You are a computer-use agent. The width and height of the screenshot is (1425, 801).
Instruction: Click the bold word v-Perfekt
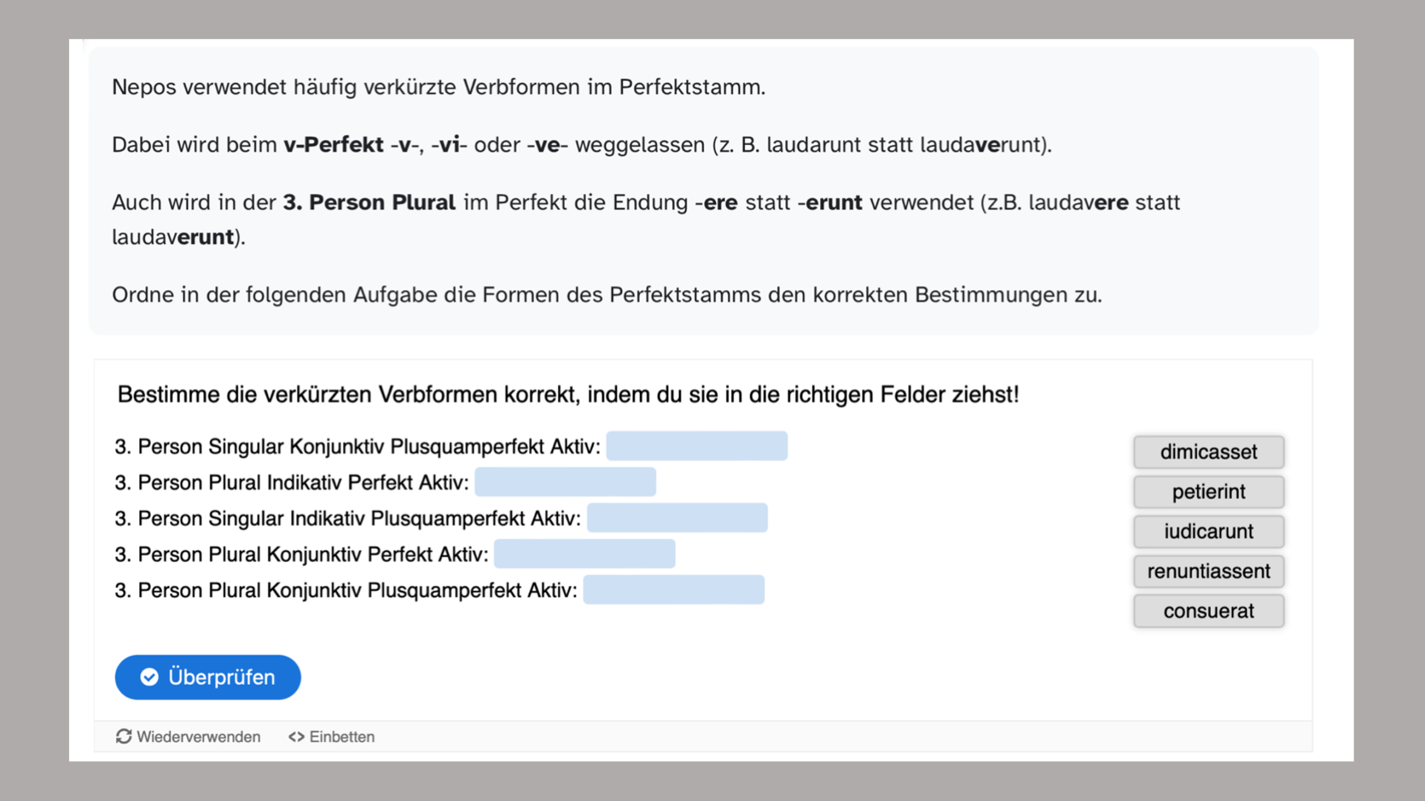(x=333, y=145)
